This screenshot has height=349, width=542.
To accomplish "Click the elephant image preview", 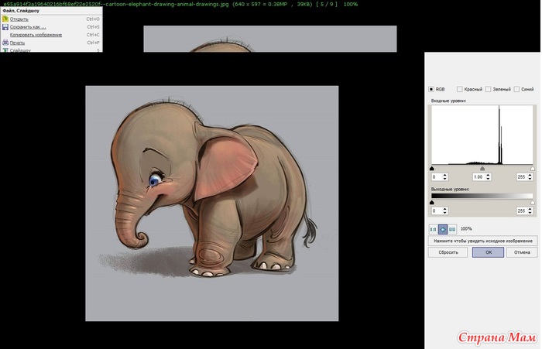I will [212, 204].
